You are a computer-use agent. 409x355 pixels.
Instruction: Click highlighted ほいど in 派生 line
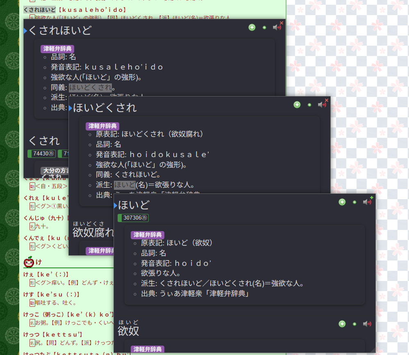click(125, 185)
